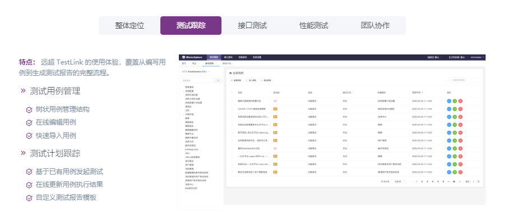The width and height of the screenshot is (508, 220).
Task: Tick the checkbox for the 重启KubeOperator主机 row
Action: 232,148
